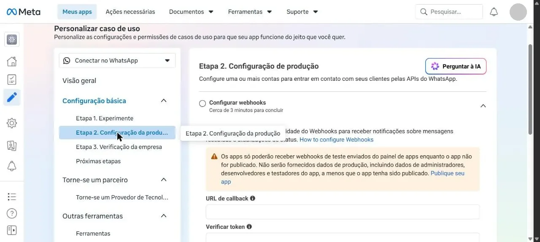Image resolution: width=540 pixels, height=242 pixels.
Task: Click the Personalizar caso de uso title
Action: (97, 29)
